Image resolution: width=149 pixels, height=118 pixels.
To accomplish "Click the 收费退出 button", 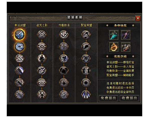I will pos(129,98).
